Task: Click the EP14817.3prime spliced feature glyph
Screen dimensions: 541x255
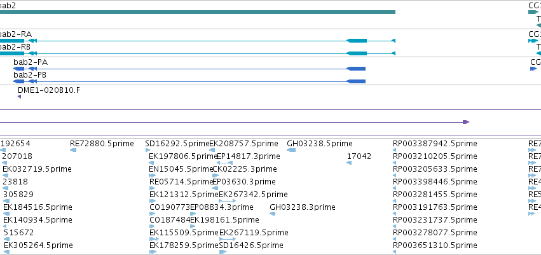Action: click(224, 163)
